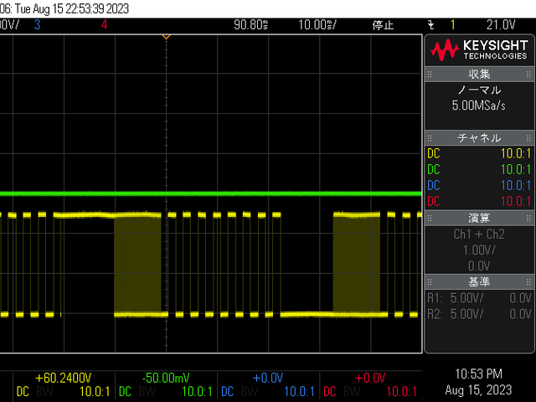
Task: Open the 基準 reference panel header
Action: pos(479,281)
